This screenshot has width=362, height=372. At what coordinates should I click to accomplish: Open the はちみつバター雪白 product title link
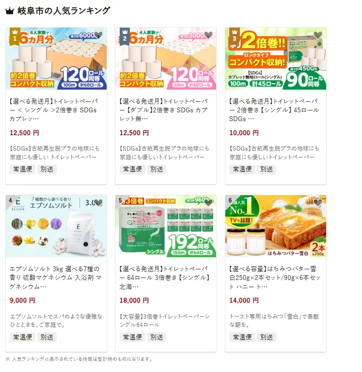275,278
